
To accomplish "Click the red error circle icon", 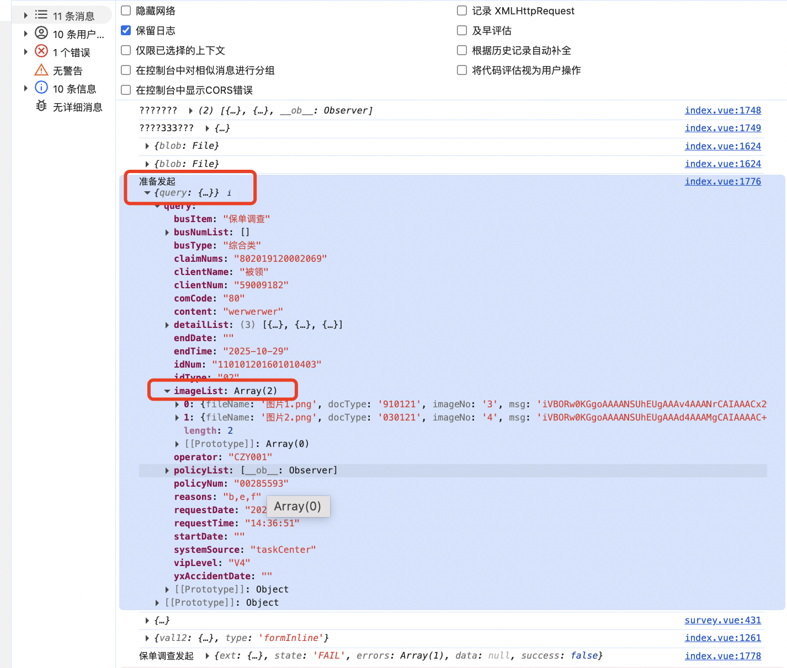I will (41, 51).
